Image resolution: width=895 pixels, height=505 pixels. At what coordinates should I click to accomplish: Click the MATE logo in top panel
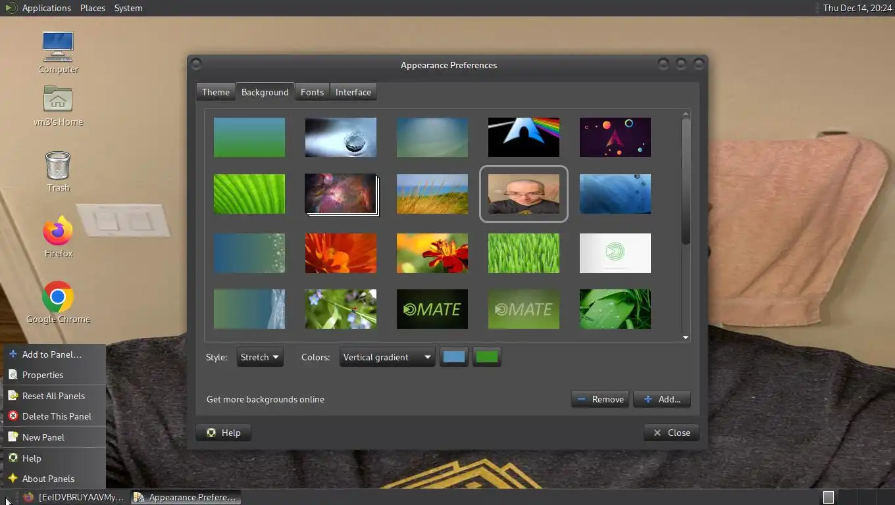pos(10,8)
